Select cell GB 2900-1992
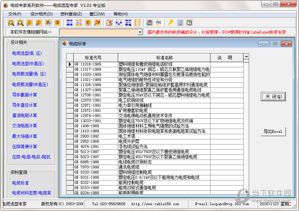The height and width of the screenshot is (211, 299). [x=96, y=136]
